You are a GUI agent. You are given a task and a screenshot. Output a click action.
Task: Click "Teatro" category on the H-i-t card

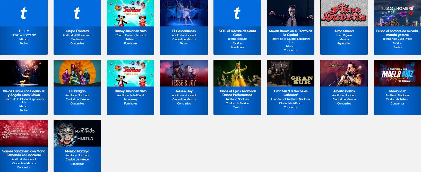tap(24, 43)
